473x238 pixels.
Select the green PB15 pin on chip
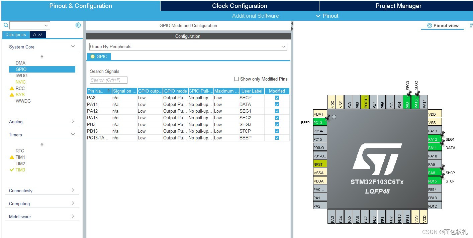(435, 181)
